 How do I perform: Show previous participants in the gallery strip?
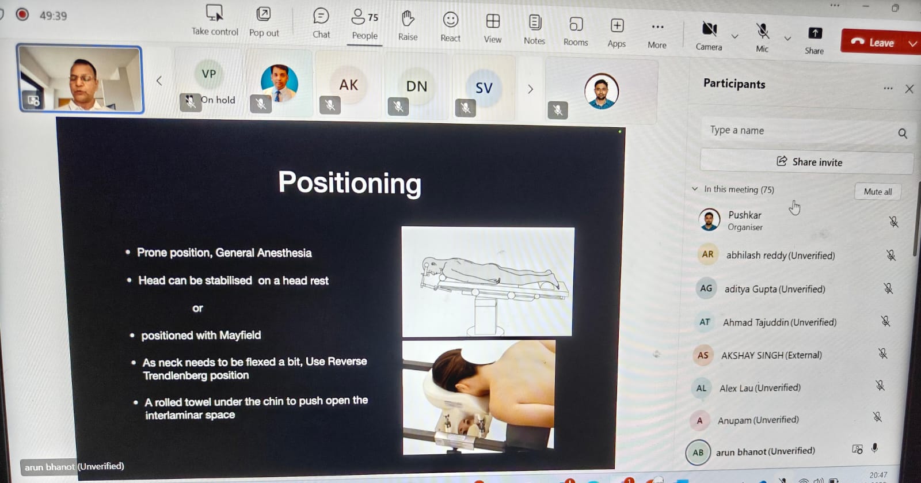click(x=159, y=81)
